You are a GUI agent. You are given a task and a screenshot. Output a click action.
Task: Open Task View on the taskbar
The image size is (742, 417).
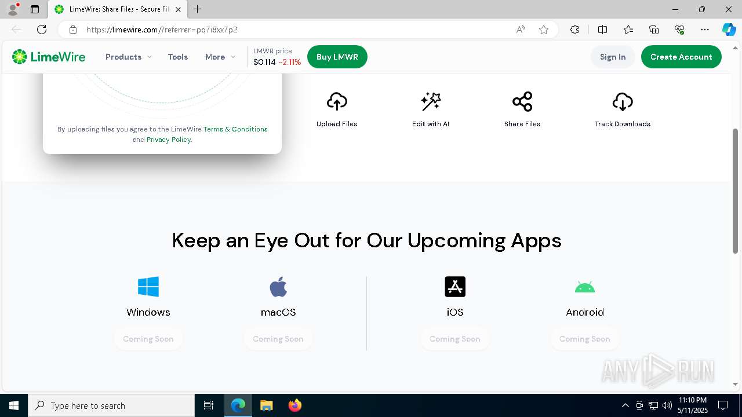pos(209,405)
